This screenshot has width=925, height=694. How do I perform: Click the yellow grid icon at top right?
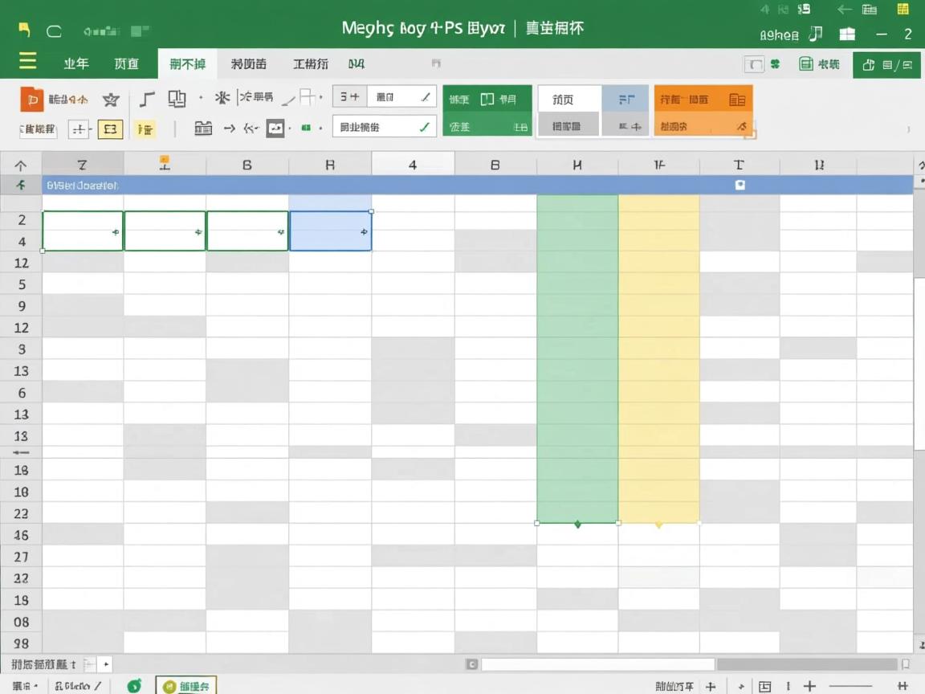(903, 10)
